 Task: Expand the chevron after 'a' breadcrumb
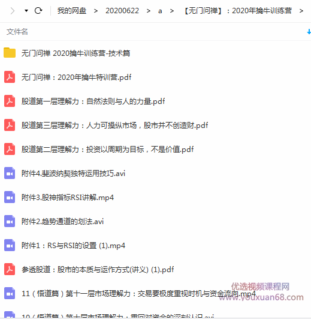172,11
